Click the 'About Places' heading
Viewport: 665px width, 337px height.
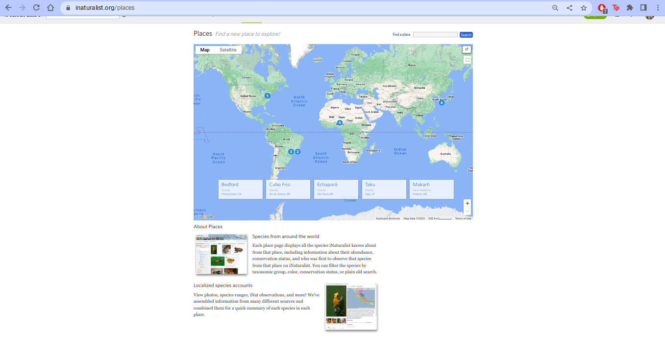pyautogui.click(x=208, y=227)
